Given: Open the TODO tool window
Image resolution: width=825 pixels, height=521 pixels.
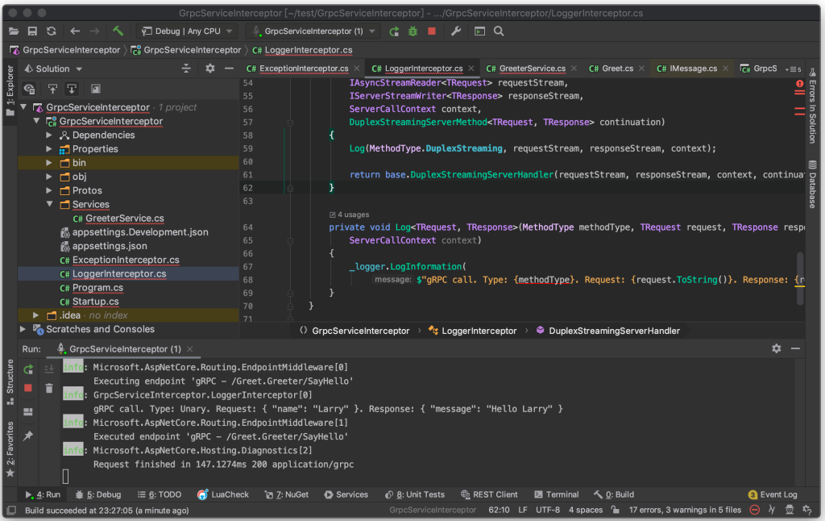Looking at the screenshot, I should point(160,494).
